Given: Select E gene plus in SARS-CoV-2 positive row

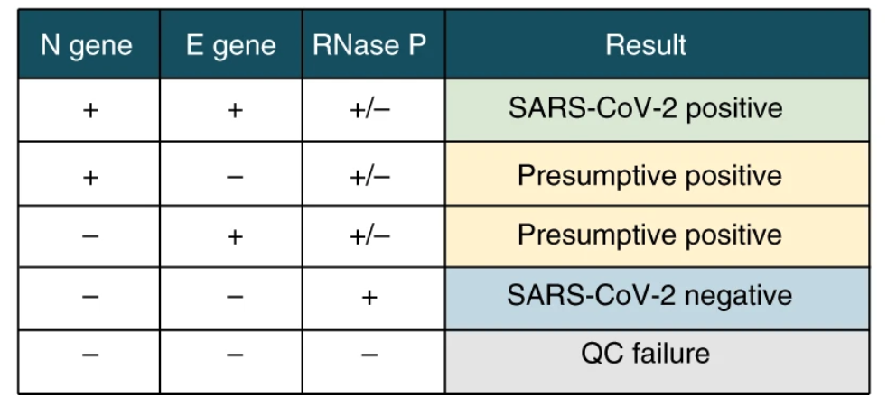Looking at the screenshot, I should (235, 112).
